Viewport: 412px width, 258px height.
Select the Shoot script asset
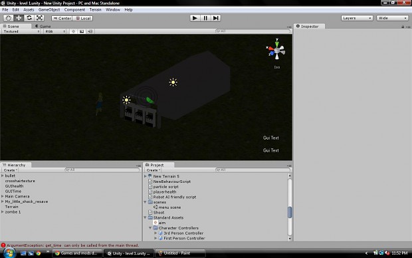pos(158,213)
